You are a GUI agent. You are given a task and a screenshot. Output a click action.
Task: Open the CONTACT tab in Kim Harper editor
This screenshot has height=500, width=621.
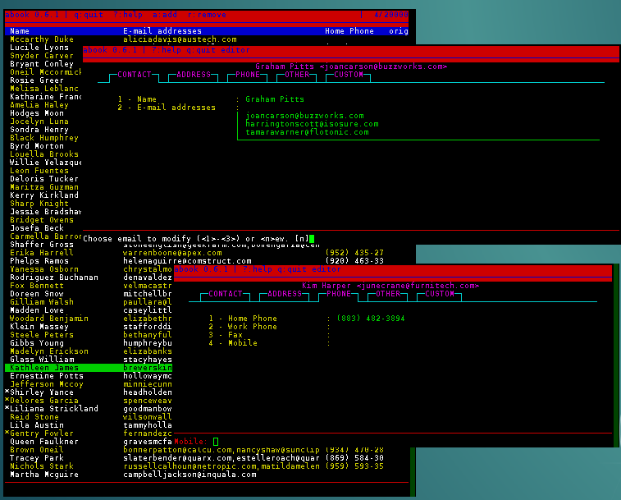point(226,294)
